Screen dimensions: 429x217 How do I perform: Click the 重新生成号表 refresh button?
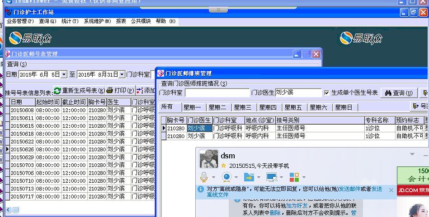[79, 90]
